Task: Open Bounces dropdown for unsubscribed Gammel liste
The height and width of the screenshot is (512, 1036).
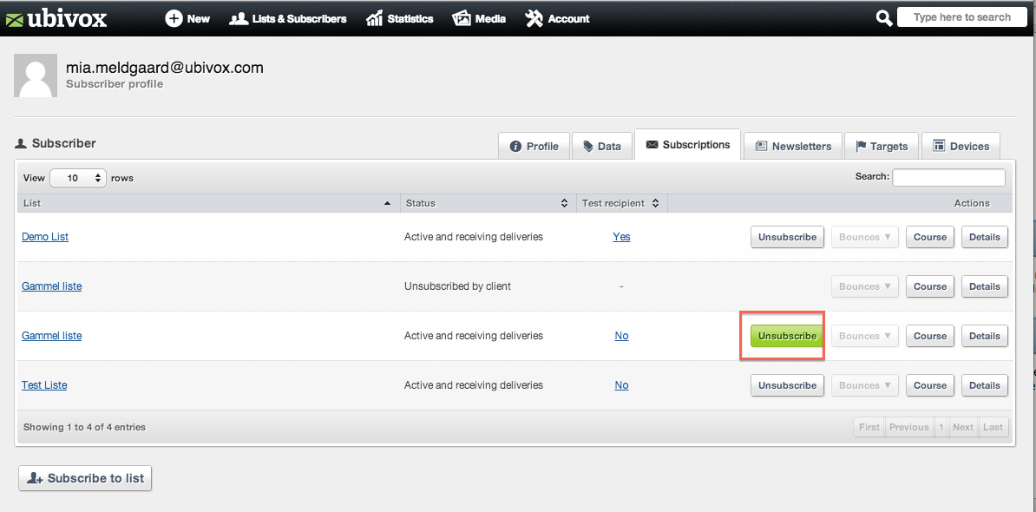Action: (x=865, y=286)
